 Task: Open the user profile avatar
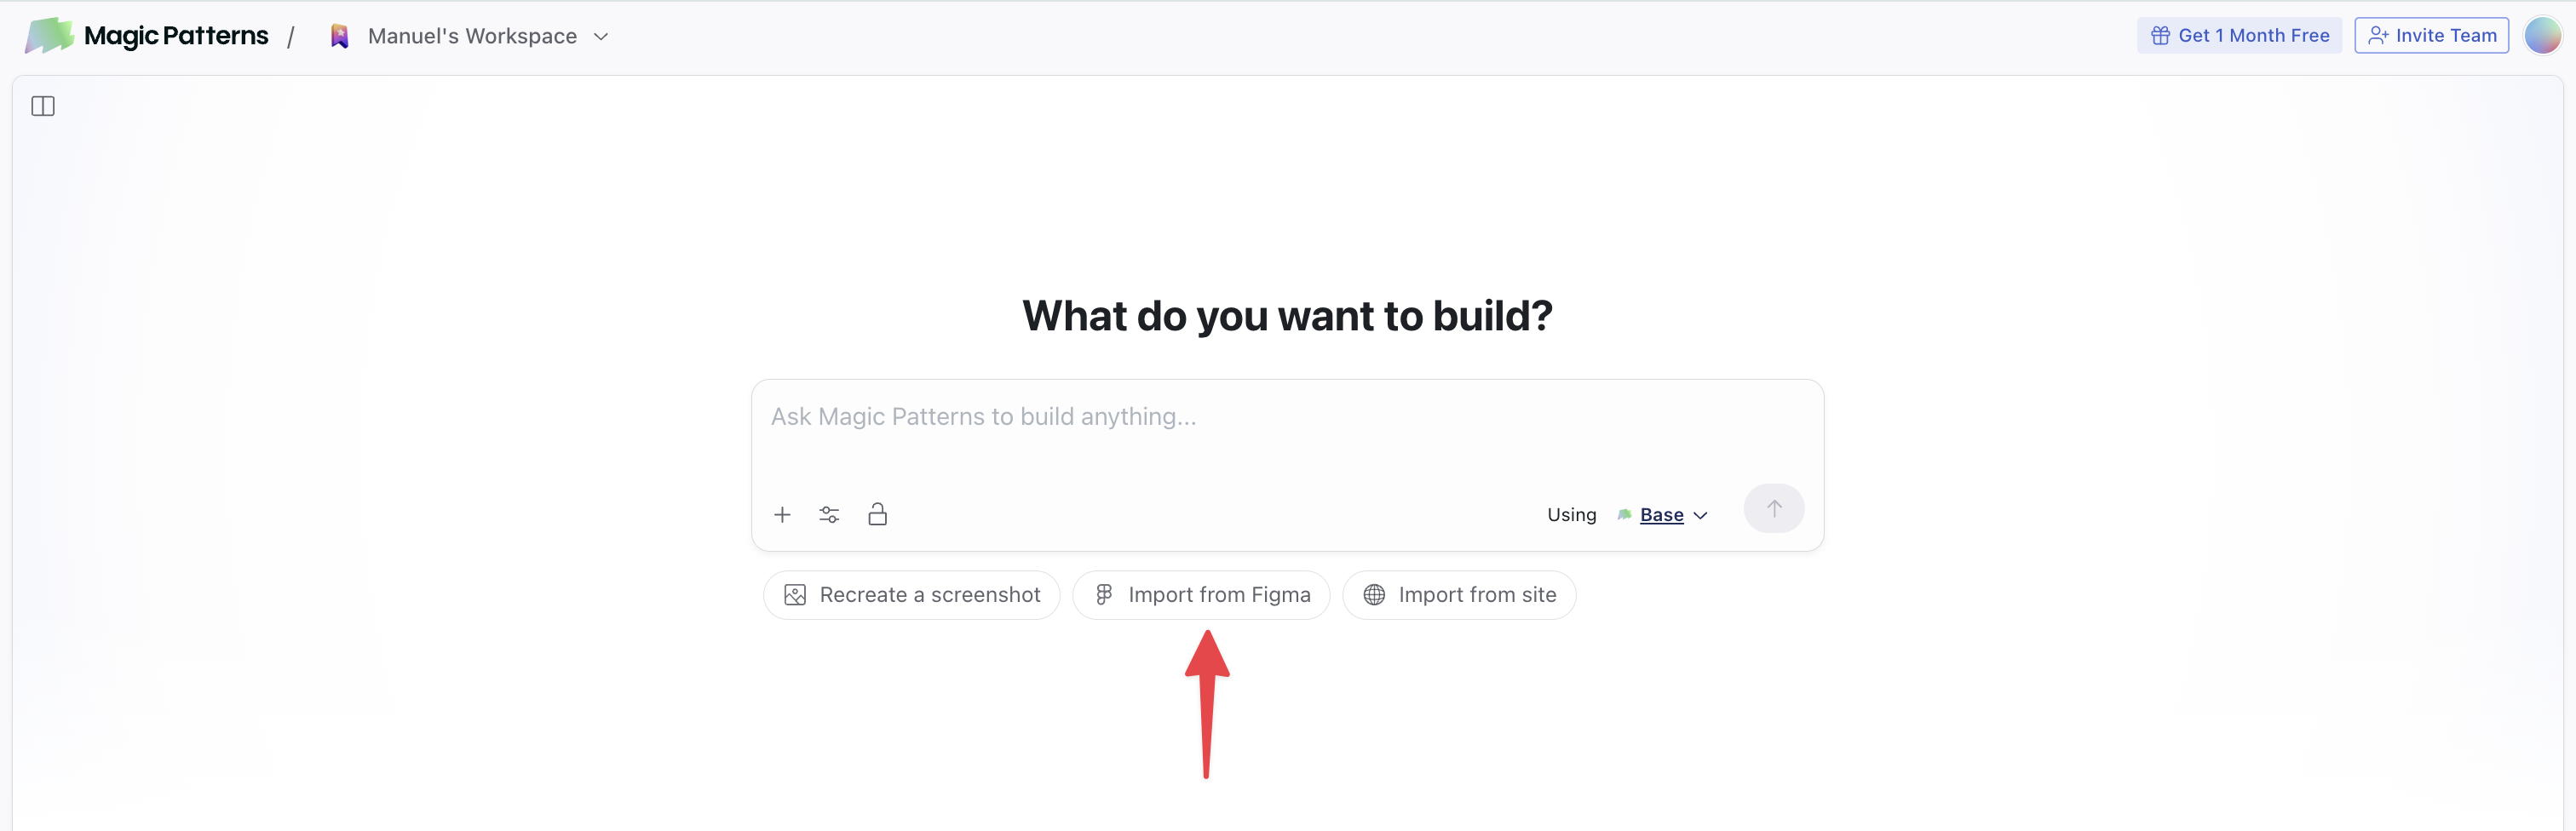[2542, 35]
